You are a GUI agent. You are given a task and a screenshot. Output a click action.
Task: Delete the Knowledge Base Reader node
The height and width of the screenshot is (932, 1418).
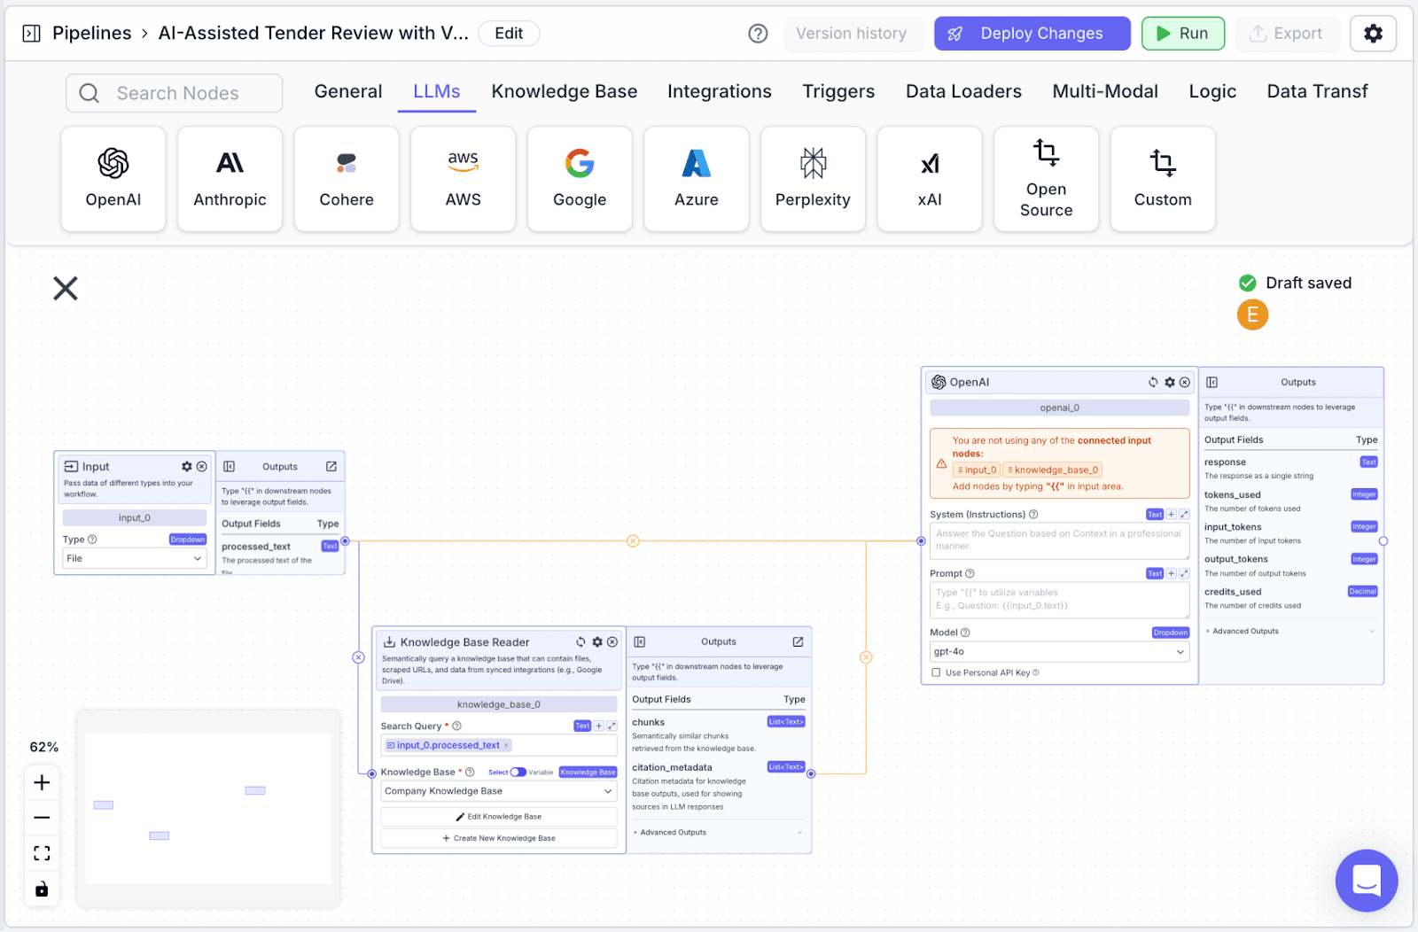[x=612, y=641]
